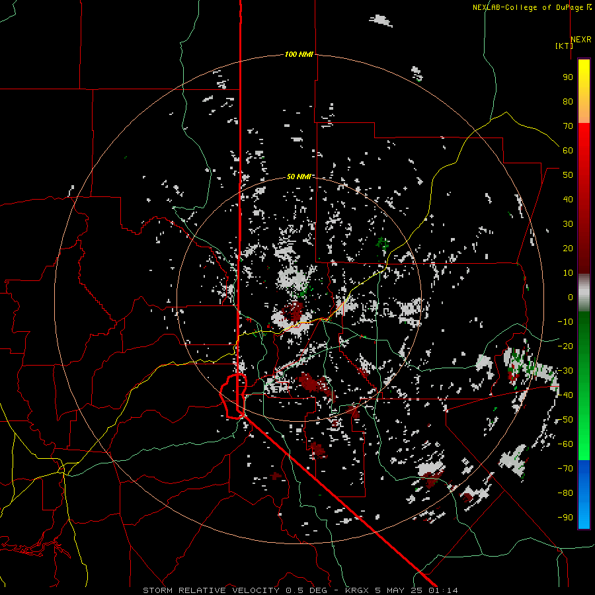Click the 100 NMI range ring label
Screen dimensions: 595x595
coord(299,55)
